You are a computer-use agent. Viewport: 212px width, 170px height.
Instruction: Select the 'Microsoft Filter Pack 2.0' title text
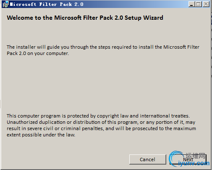(x=47, y=4)
